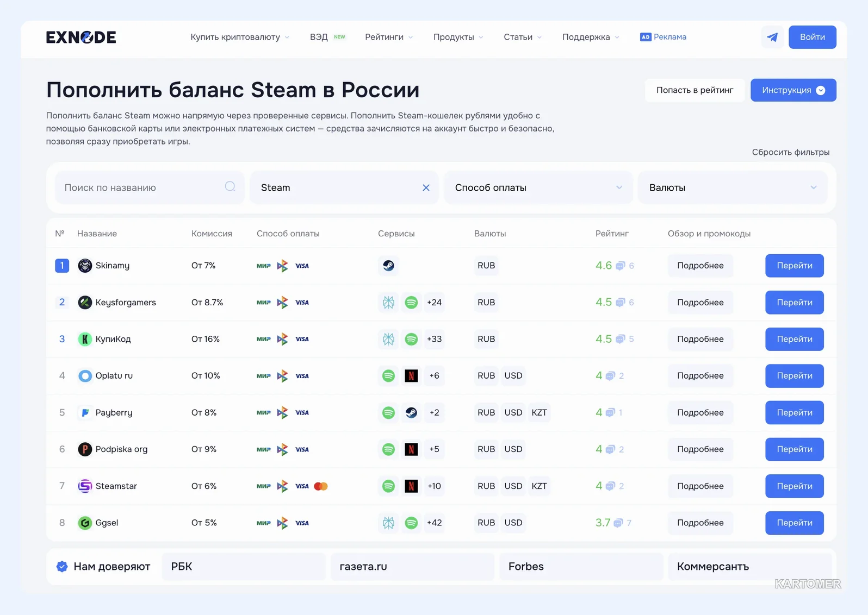Screen dimensions: 868x615
Task: Click the Steamstar logo icon
Action: click(x=85, y=486)
